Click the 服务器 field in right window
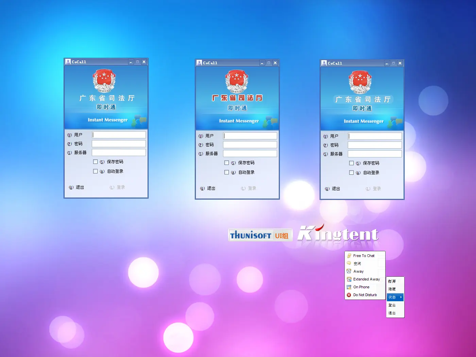 375,154
